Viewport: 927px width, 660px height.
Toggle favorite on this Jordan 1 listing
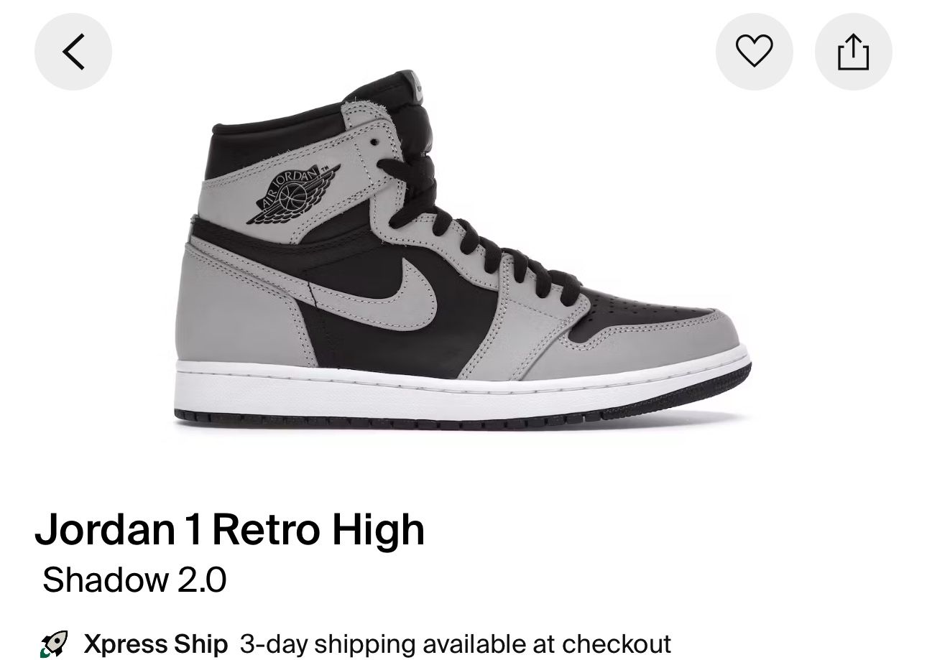(754, 52)
